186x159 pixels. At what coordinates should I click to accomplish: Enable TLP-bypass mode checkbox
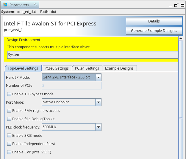click(x=9, y=94)
